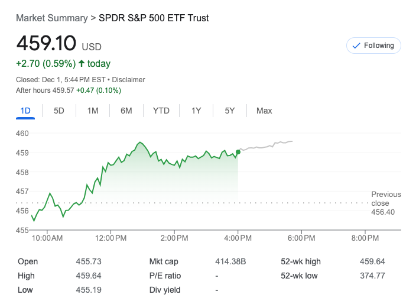Select the YTD range tab
The height and width of the screenshot is (301, 416).
(161, 111)
